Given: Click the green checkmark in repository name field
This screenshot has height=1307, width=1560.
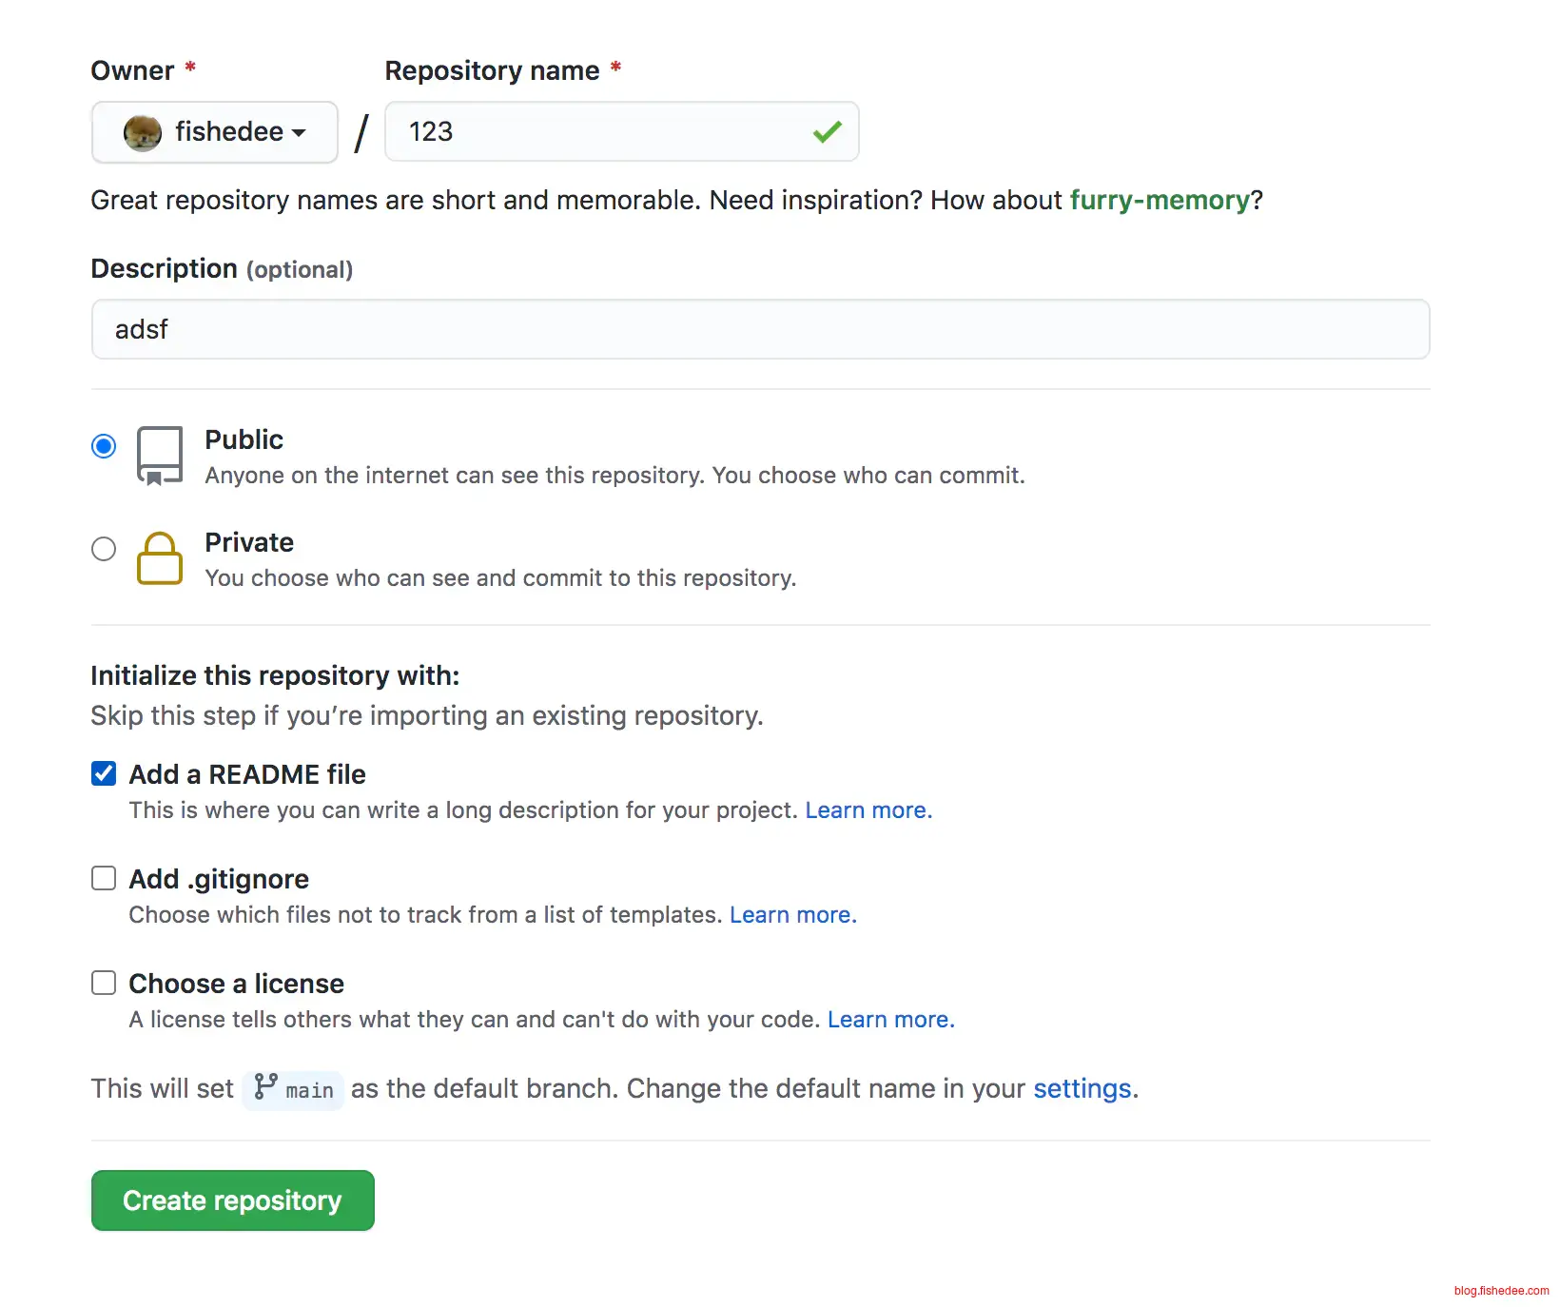Looking at the screenshot, I should pos(827,132).
